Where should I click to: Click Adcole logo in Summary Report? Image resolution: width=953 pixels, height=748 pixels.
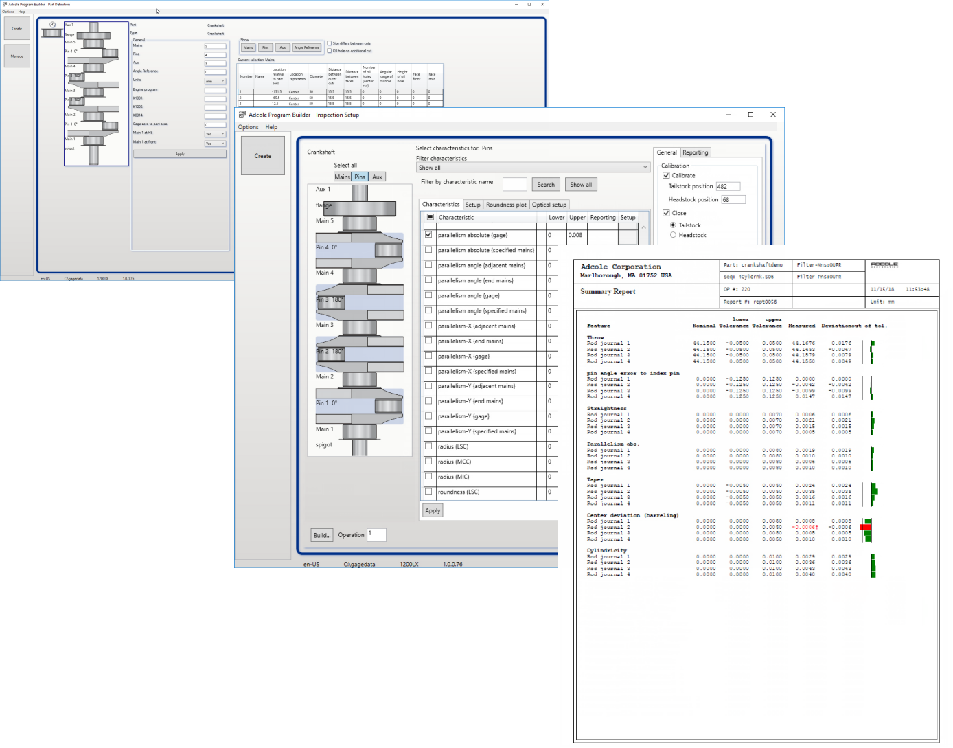884,264
